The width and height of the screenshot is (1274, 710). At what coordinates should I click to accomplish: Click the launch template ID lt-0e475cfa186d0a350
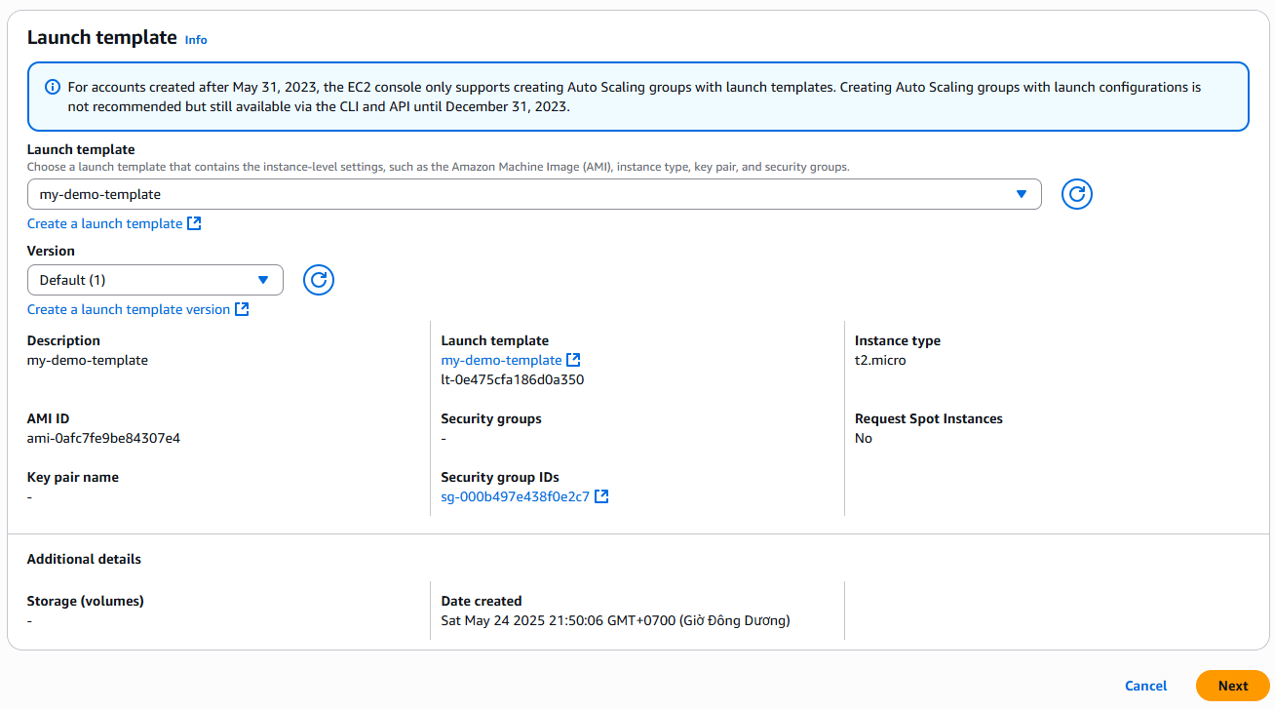click(x=512, y=379)
